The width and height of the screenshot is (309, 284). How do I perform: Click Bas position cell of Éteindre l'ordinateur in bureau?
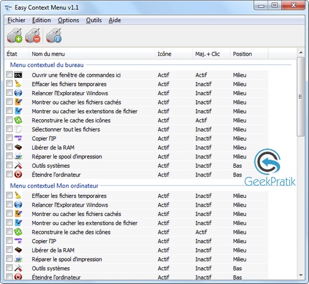point(237,174)
